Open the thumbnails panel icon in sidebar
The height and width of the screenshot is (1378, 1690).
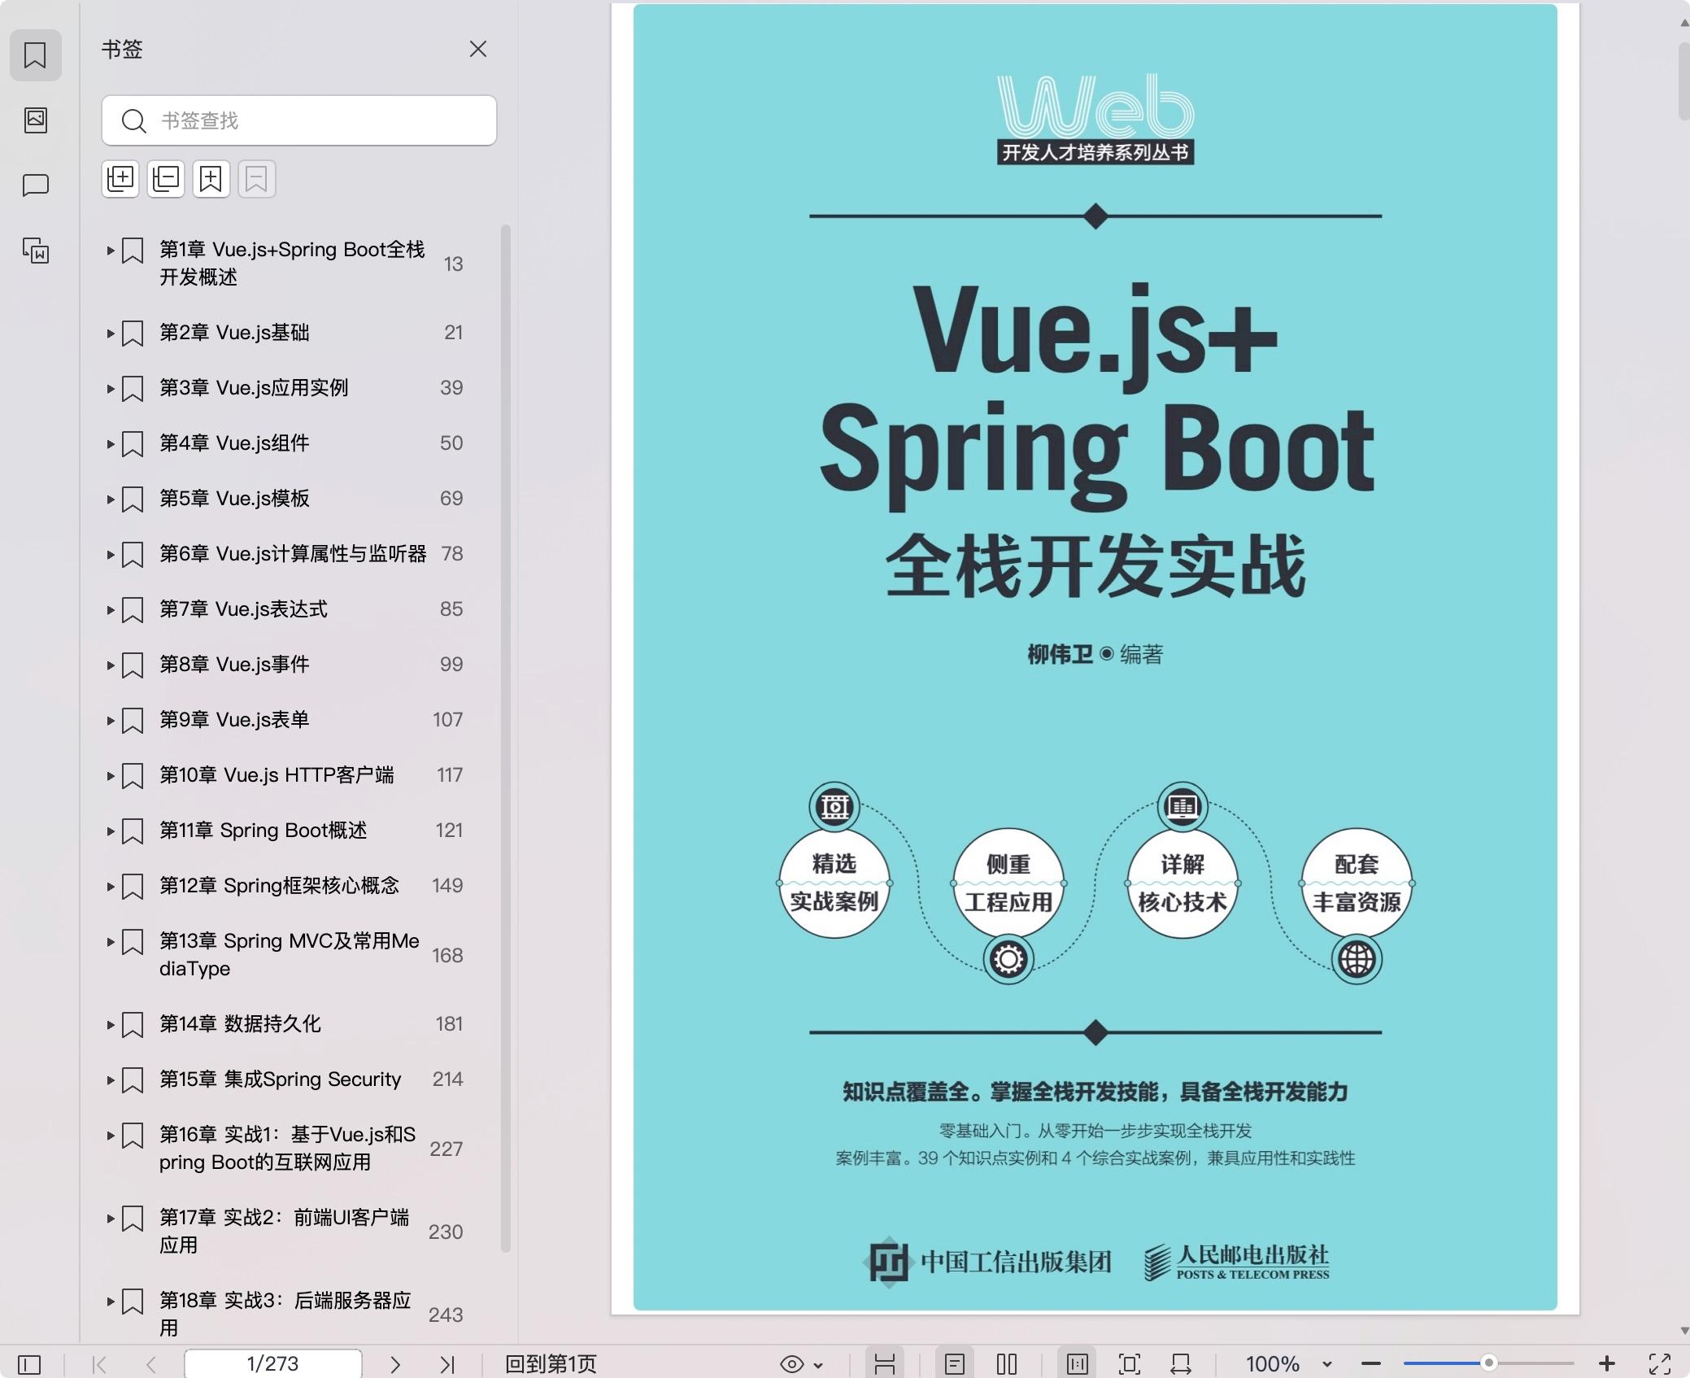tap(35, 120)
